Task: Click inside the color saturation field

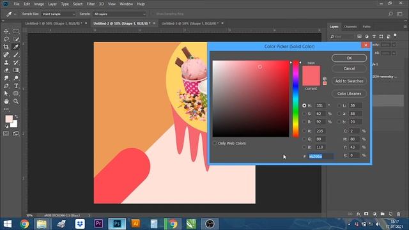Action: pyautogui.click(x=251, y=98)
